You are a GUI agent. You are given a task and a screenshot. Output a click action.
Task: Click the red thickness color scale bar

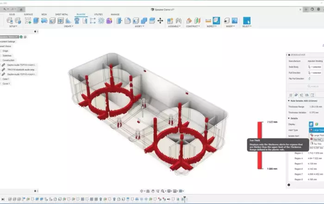260,145
